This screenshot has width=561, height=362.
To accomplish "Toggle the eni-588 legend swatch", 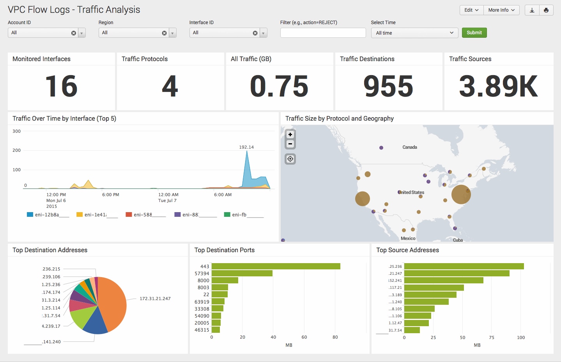I will tap(129, 214).
